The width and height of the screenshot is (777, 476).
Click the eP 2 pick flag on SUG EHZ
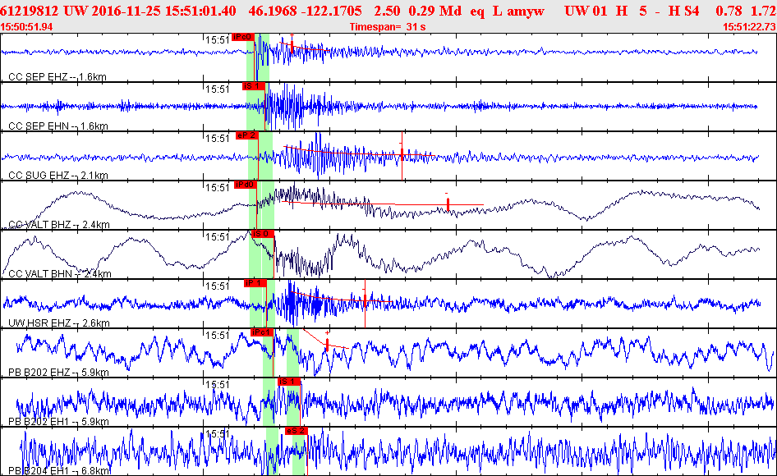[246, 135]
